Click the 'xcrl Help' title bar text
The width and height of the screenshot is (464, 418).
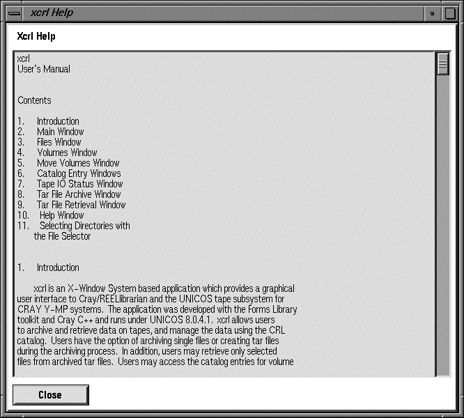coord(52,13)
